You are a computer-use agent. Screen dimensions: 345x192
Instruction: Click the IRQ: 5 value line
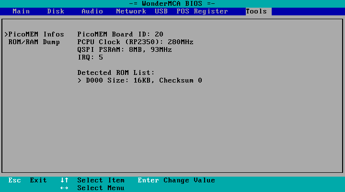(x=90, y=58)
